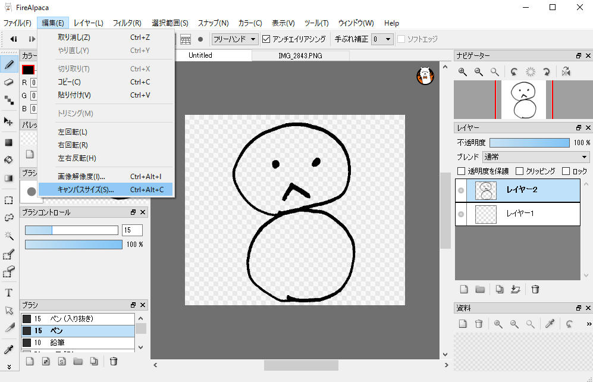Select the Text tool
Screen dimensions: 593x382
(9, 292)
